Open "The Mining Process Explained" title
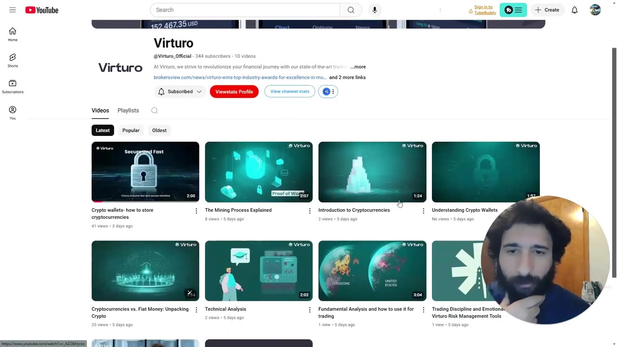The image size is (617, 347). coord(238,210)
